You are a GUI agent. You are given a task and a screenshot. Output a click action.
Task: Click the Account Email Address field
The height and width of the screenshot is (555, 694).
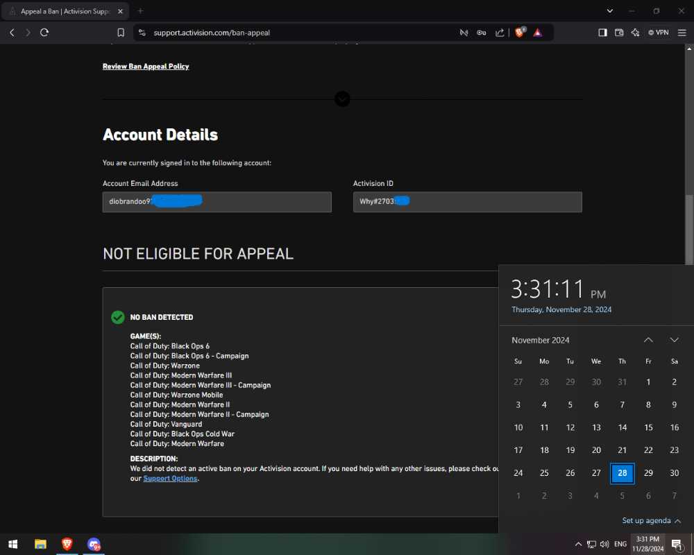click(217, 202)
